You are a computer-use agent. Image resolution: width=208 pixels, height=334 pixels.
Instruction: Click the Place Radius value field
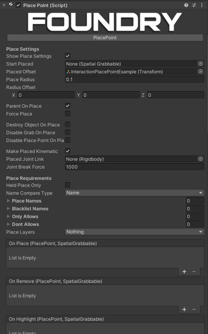(135, 80)
